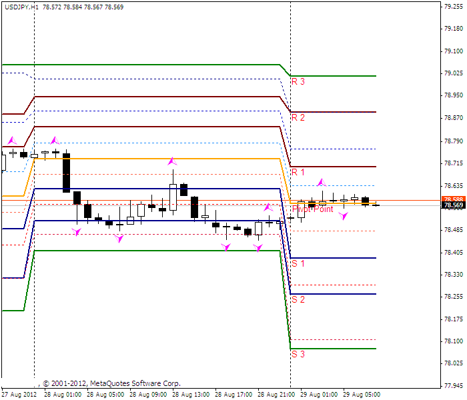Click the 28 Aug 09:00 time label
This screenshot has height=400, width=467.
148,395
